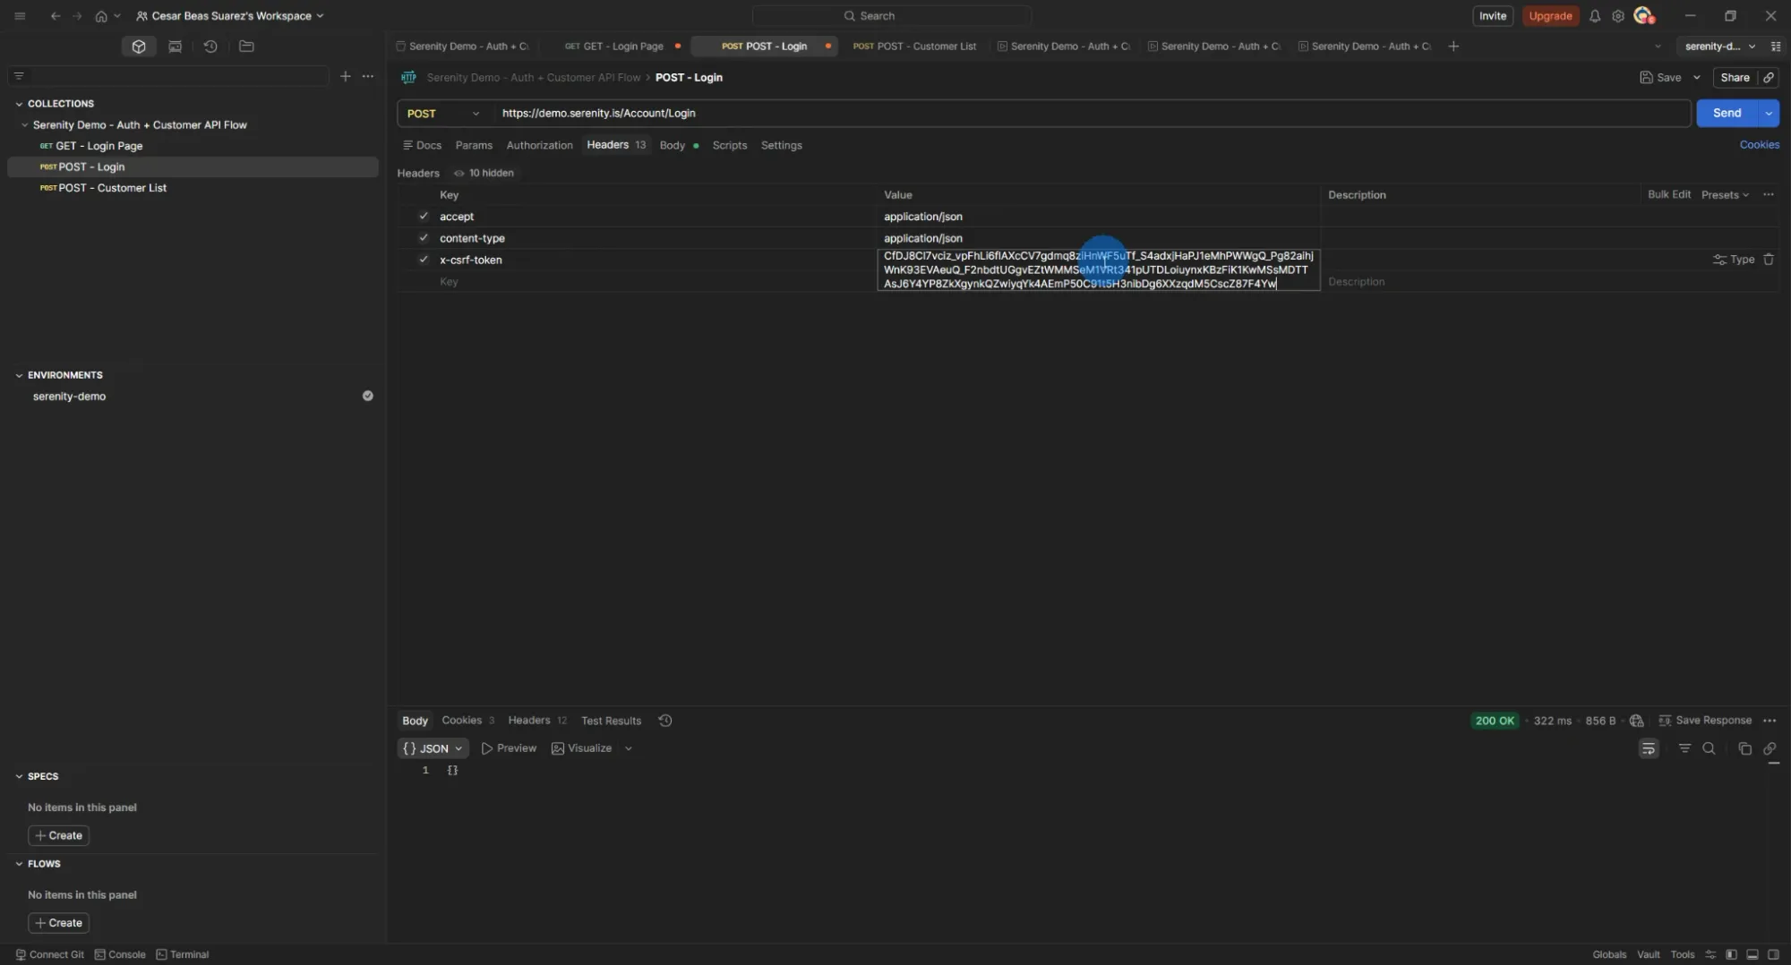The image size is (1791, 965).
Task: Toggle line wrapping in the response viewer
Action: coord(1650,748)
